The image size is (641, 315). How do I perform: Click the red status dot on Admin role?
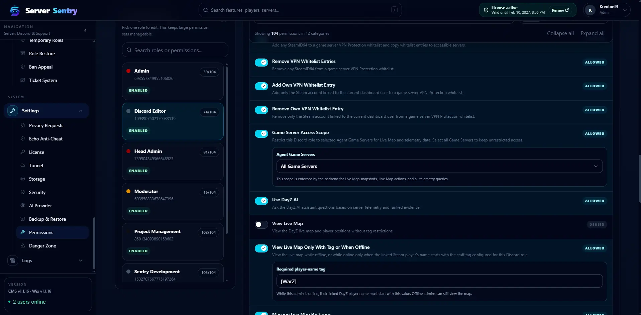coord(128,71)
